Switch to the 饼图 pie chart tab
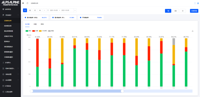Viewport: 200px width, 97px height. click(35, 24)
